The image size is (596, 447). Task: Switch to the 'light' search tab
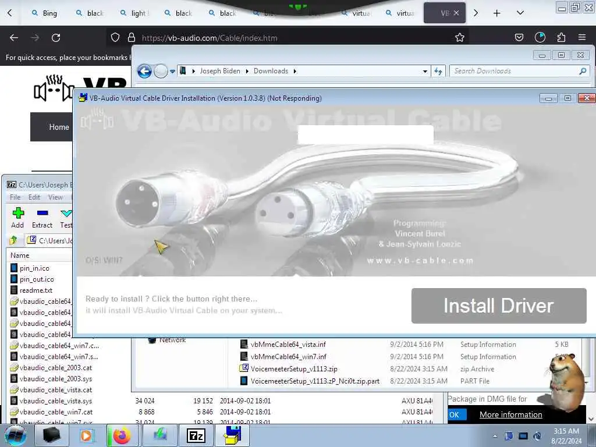coord(133,13)
